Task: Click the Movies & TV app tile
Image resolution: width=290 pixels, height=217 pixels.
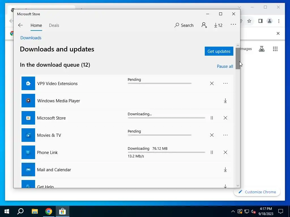Action: click(x=28, y=135)
